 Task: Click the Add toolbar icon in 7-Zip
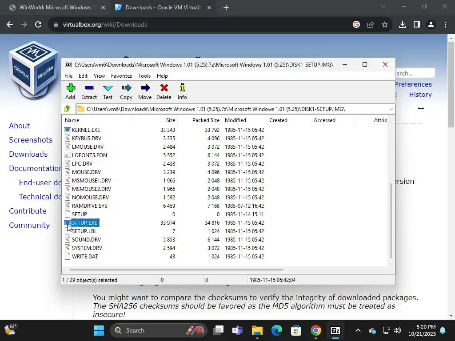click(x=71, y=88)
